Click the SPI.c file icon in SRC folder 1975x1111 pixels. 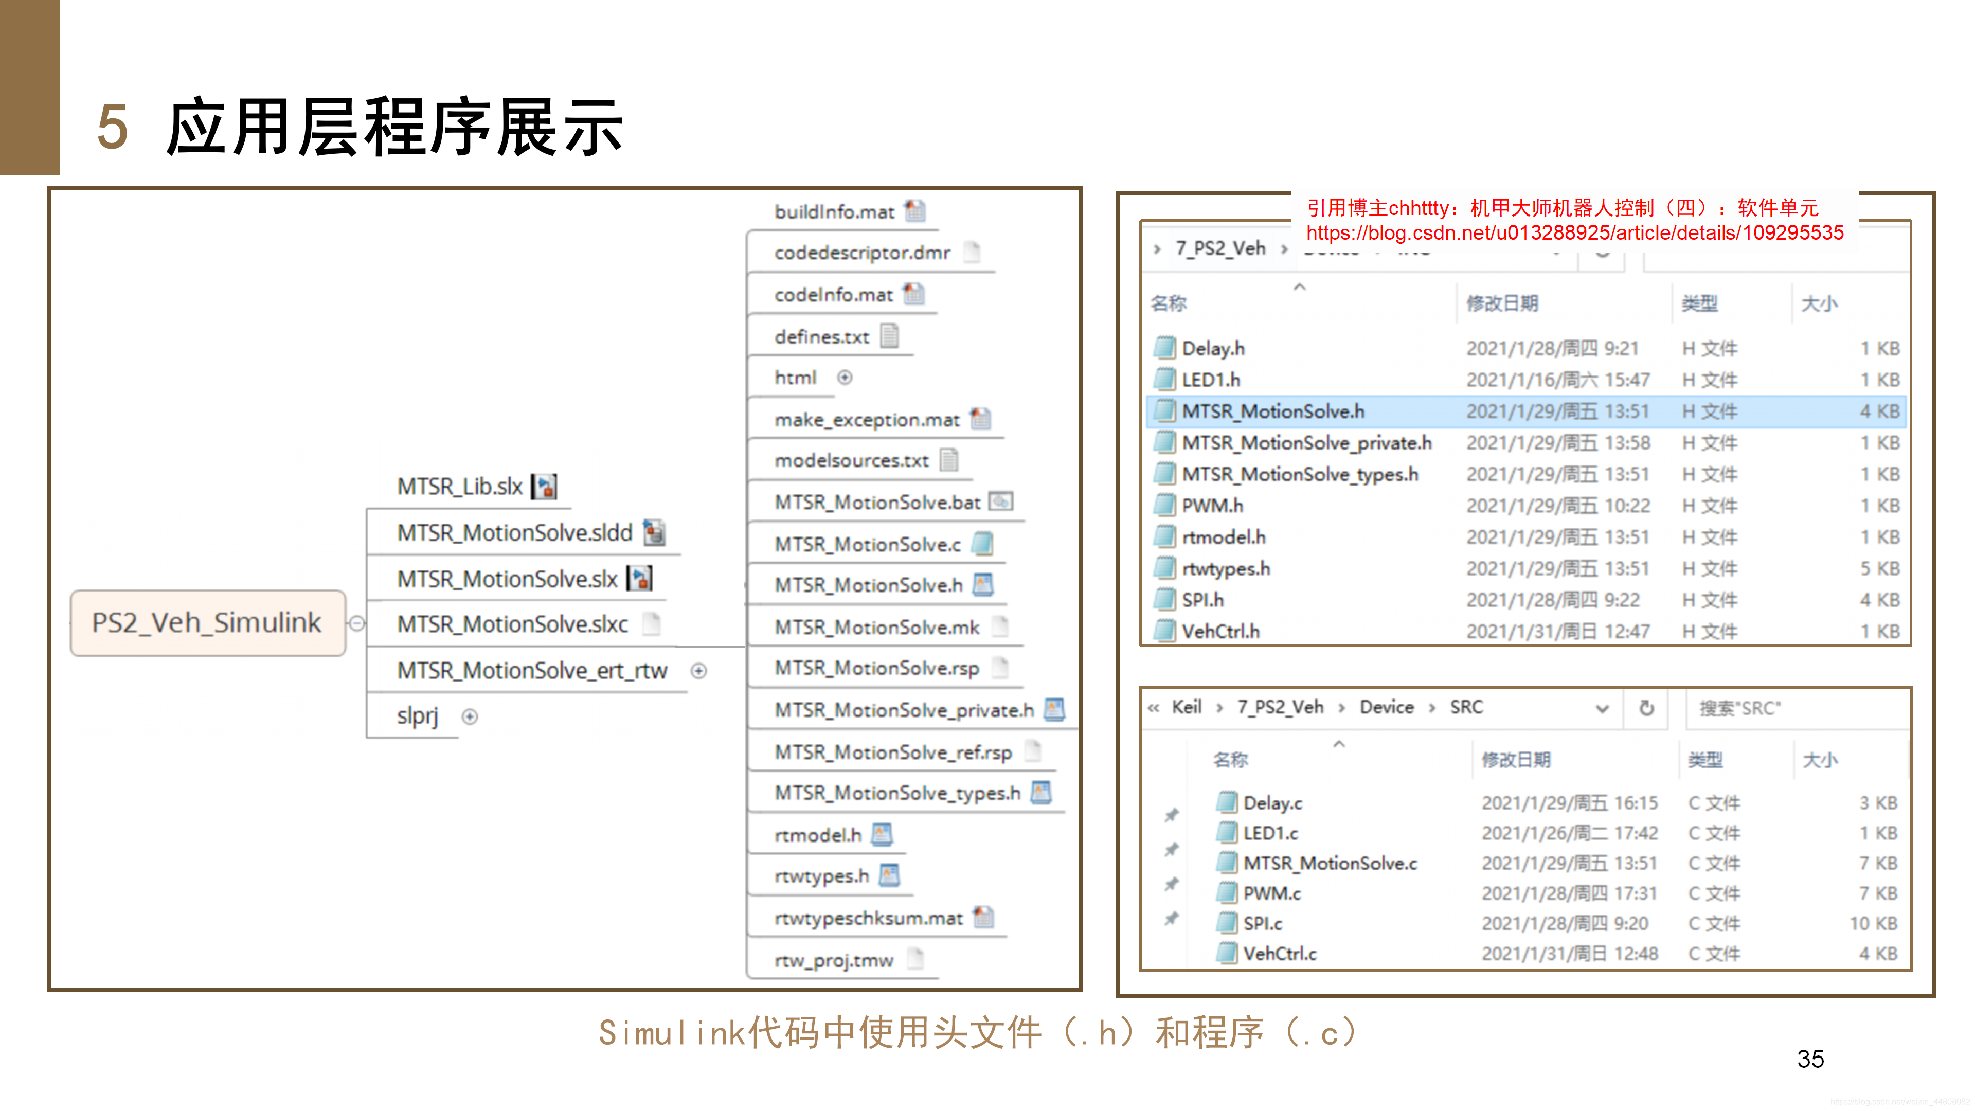(x=1227, y=923)
